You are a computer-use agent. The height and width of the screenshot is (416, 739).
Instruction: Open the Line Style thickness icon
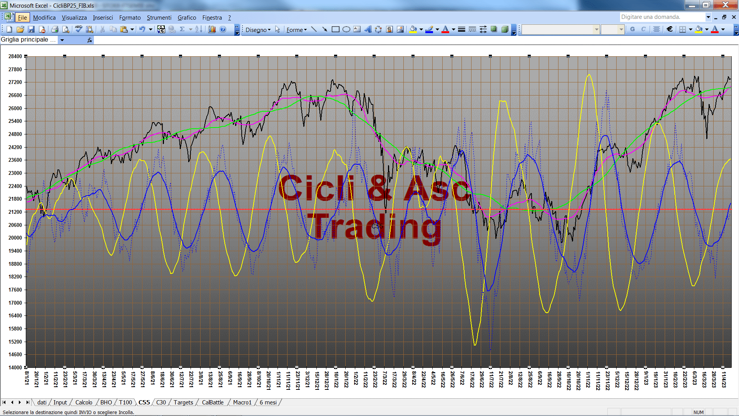(461, 29)
